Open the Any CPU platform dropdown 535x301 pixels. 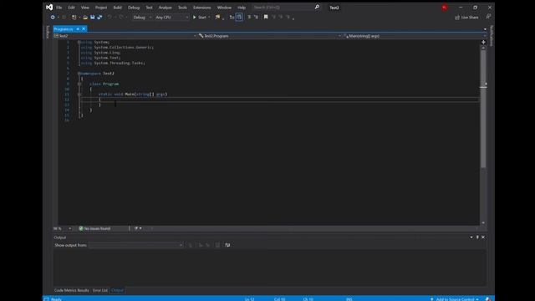(x=171, y=17)
